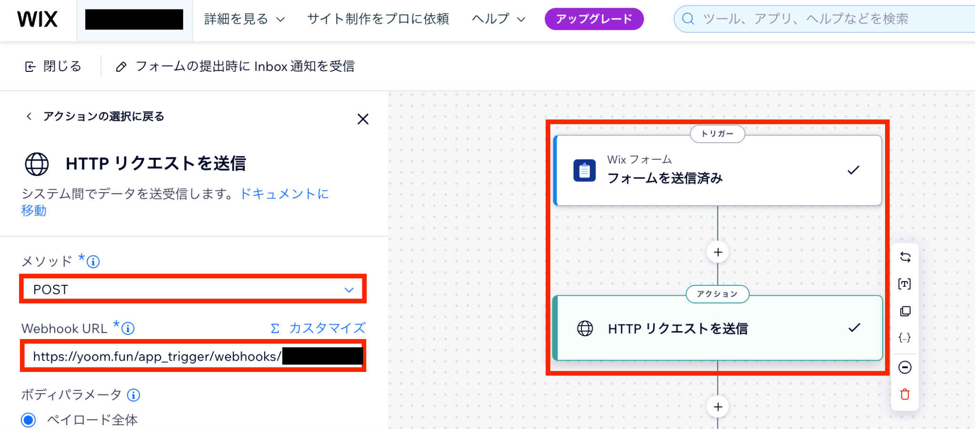
Task: Click the アクション label badge
Action: [x=717, y=294]
